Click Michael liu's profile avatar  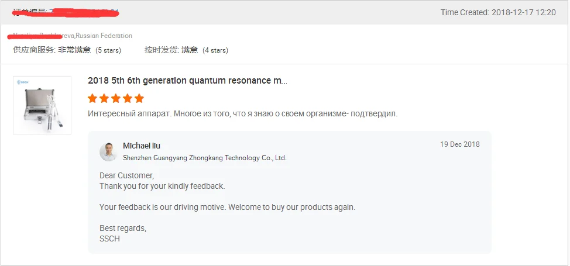[108, 151]
